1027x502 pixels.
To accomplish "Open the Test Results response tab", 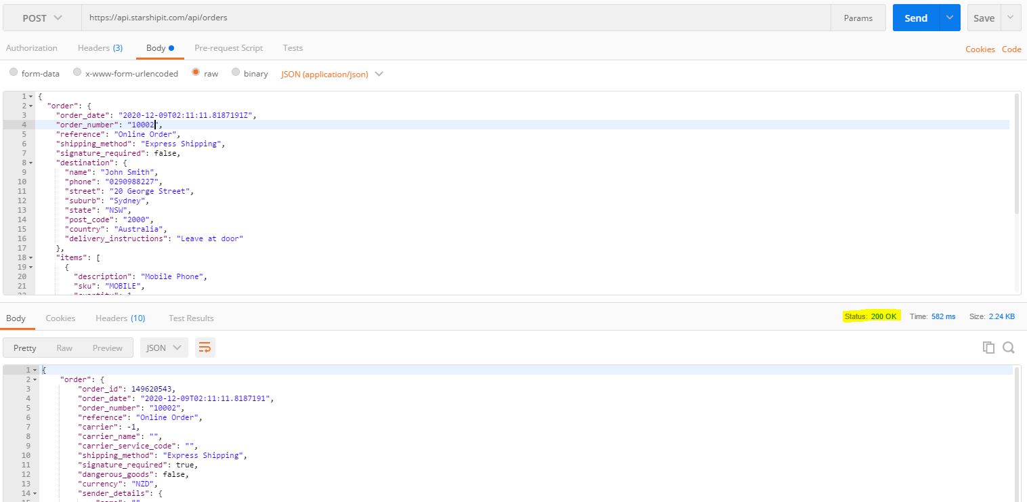I will 191,318.
